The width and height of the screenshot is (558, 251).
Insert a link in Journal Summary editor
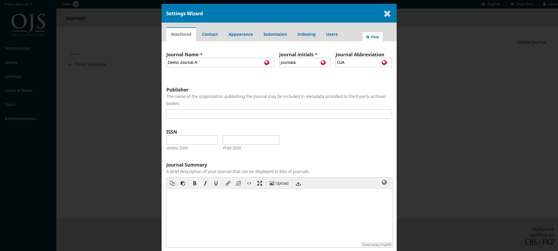click(228, 183)
